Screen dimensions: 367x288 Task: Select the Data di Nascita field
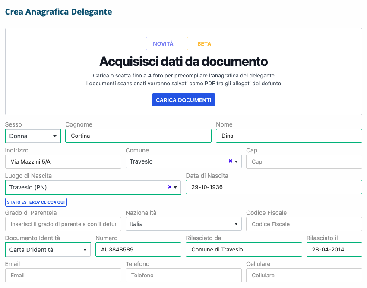(274, 187)
